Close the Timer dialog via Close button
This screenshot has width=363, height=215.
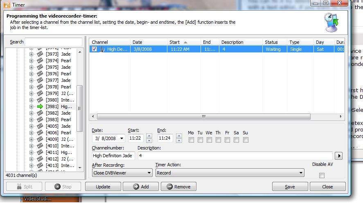(x=327, y=186)
